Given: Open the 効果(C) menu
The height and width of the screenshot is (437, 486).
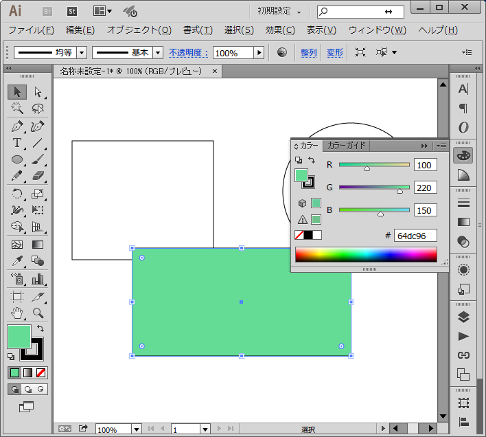Looking at the screenshot, I should point(280,30).
